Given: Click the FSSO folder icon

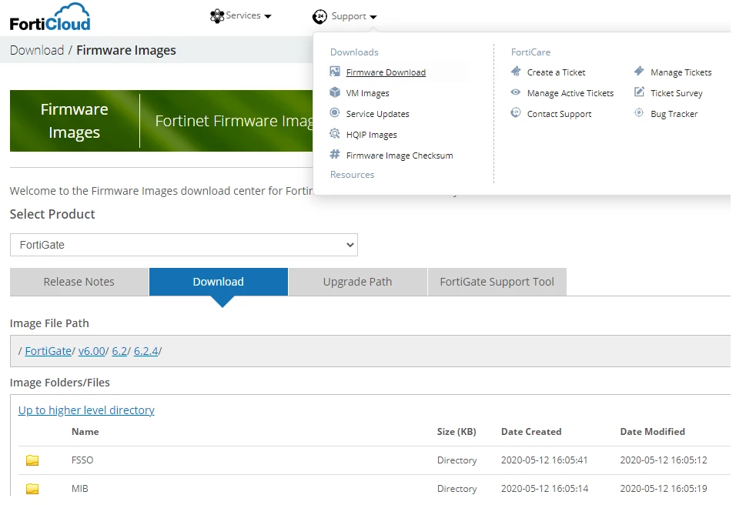Looking at the screenshot, I should tap(32, 460).
